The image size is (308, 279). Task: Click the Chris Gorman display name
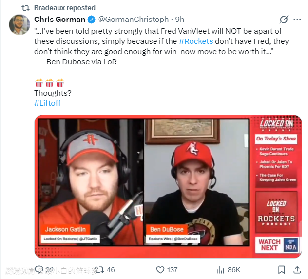59,20
